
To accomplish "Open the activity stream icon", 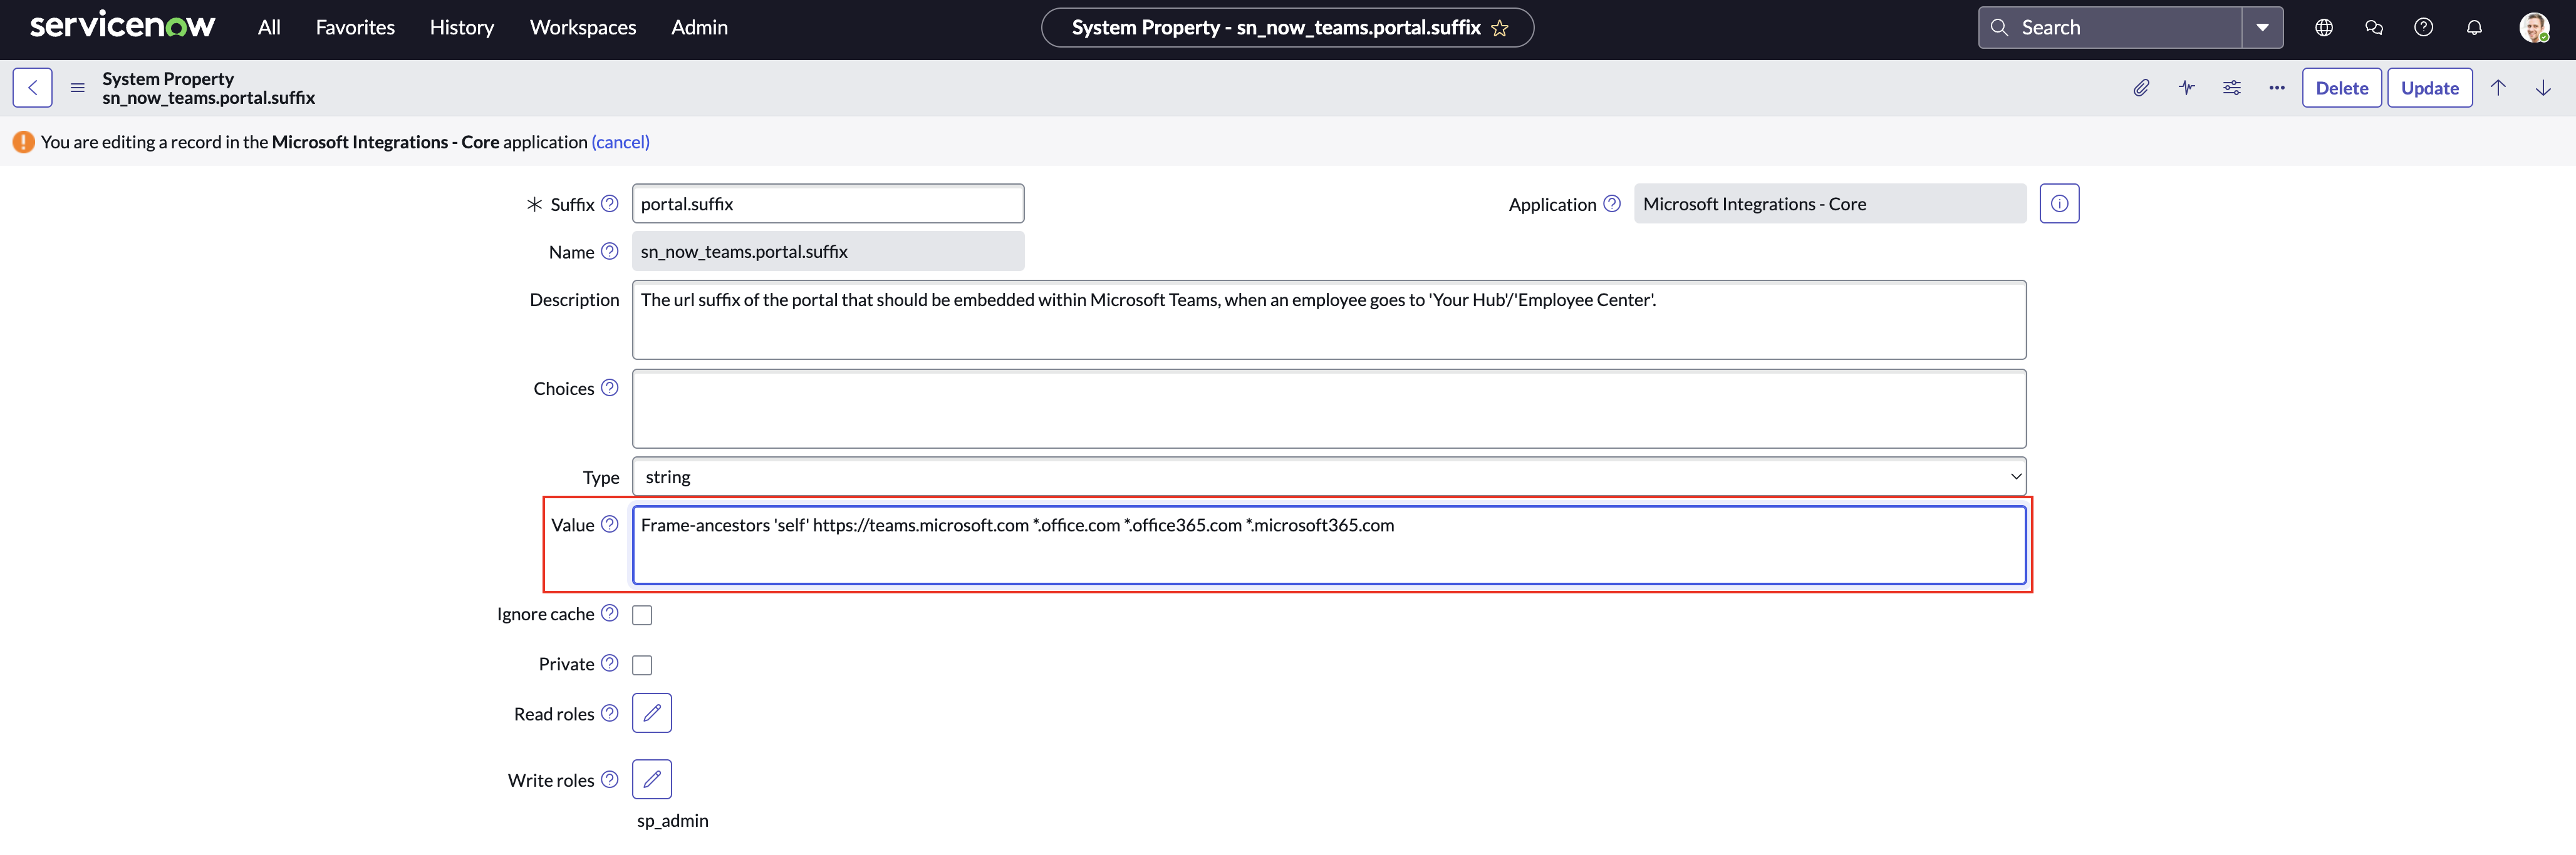I will pyautogui.click(x=2187, y=88).
